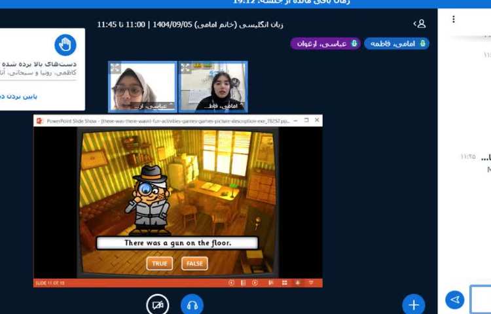Screen dimensions: 491x314
Task: Click the TRUE answer button on the slide
Action: click(x=159, y=264)
